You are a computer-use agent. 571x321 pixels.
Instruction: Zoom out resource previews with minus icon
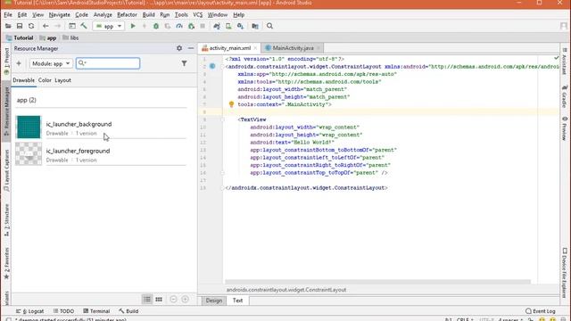173,300
